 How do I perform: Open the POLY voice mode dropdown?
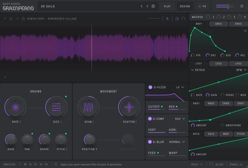(197, 164)
